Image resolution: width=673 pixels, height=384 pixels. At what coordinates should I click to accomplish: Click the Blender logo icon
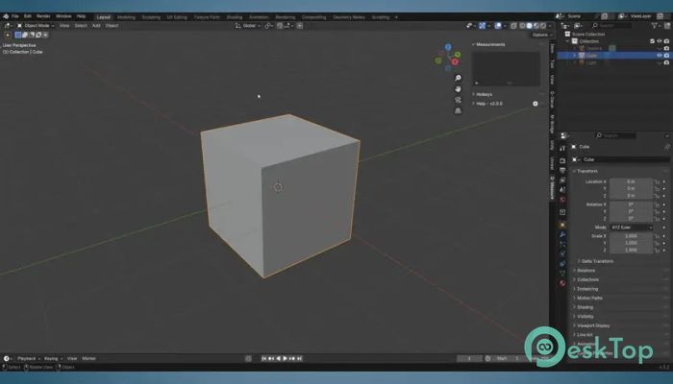(x=6, y=16)
